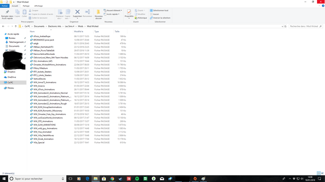This screenshot has width=325, height=182.
Task: Refresh the Mod Wicked folder
Action: click(286, 26)
